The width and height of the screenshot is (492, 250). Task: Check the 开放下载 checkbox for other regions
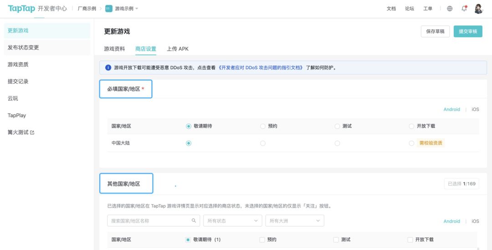(410, 240)
